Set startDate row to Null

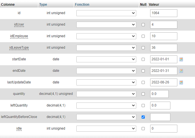coord(143,59)
